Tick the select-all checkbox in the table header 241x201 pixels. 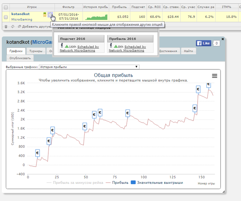pyautogui.click(x=6, y=7)
